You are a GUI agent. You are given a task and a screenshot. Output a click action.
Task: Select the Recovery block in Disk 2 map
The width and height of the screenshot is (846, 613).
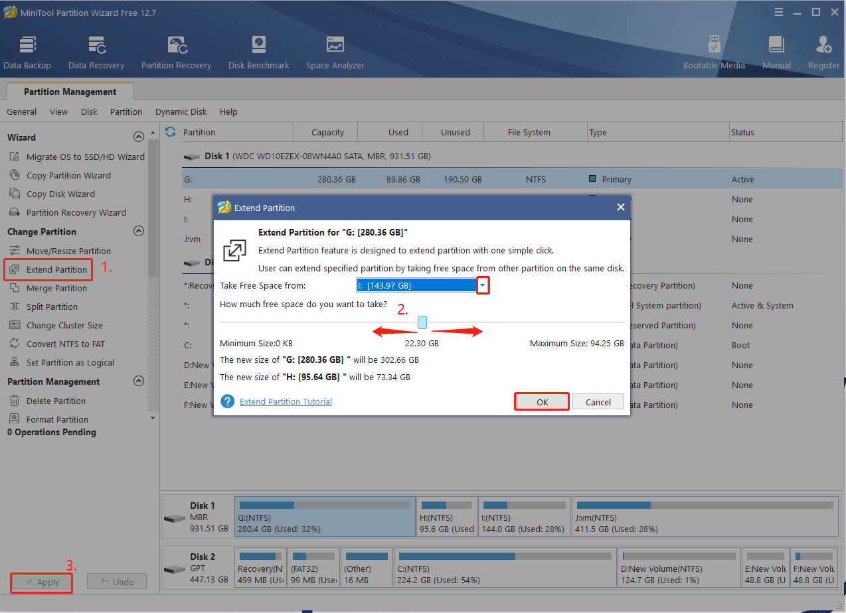(x=260, y=567)
